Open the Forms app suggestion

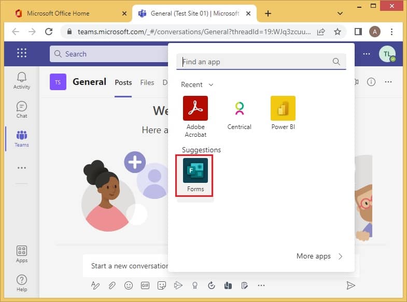[x=195, y=176]
